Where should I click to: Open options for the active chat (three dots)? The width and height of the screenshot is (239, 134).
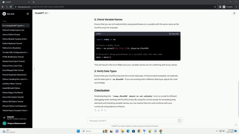(28, 26)
